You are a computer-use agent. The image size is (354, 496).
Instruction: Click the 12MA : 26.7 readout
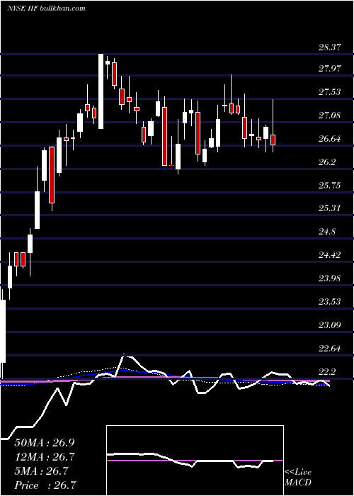(45, 457)
